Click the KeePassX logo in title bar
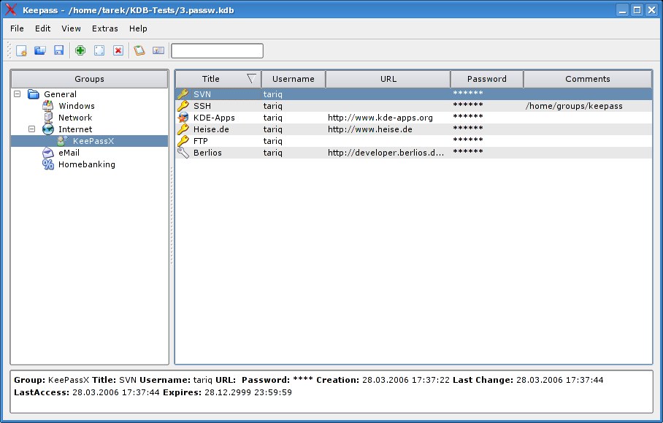 (10, 9)
